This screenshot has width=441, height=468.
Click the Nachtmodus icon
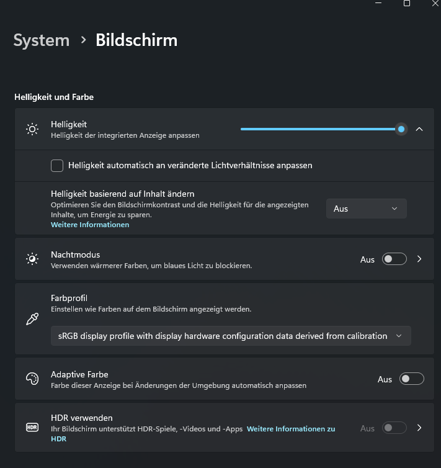tap(32, 259)
